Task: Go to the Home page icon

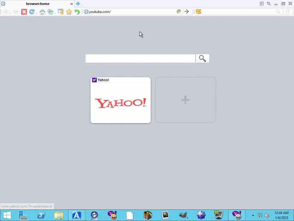Action: pyautogui.click(x=42, y=12)
